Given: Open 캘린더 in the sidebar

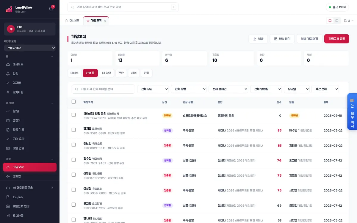Looking at the screenshot, I should pos(30,120).
